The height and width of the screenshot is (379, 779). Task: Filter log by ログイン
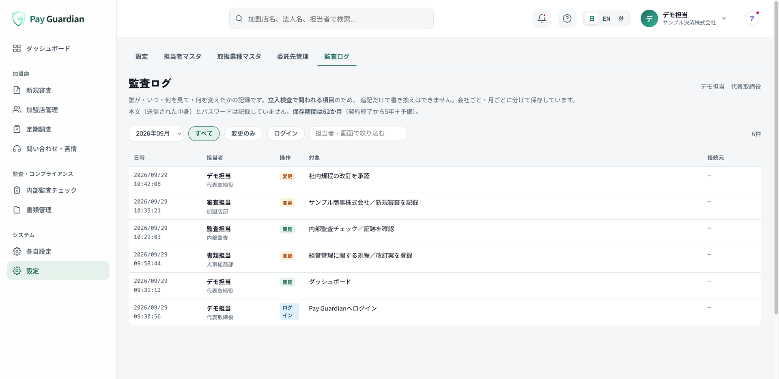pyautogui.click(x=286, y=134)
